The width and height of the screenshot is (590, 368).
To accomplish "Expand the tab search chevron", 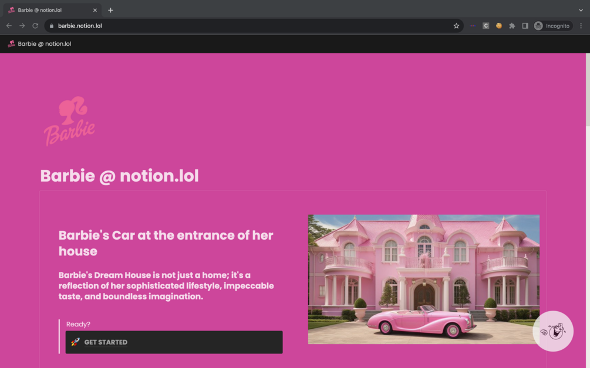I will point(581,10).
